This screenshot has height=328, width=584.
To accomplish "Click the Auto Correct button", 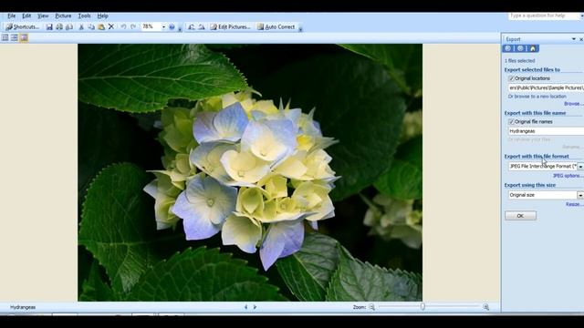I will (x=276, y=26).
